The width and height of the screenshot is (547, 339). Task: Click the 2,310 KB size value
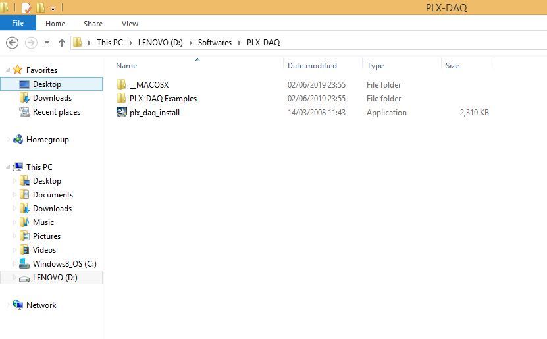point(474,113)
